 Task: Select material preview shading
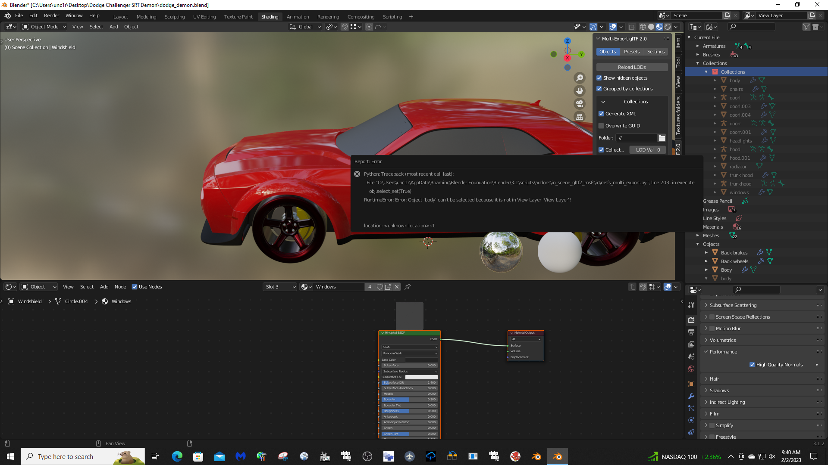point(659,27)
